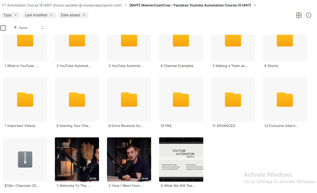This screenshot has height=193, width=317.
Task: Expand the current folder breadcrumb chevron menu
Action: pos(255,5)
